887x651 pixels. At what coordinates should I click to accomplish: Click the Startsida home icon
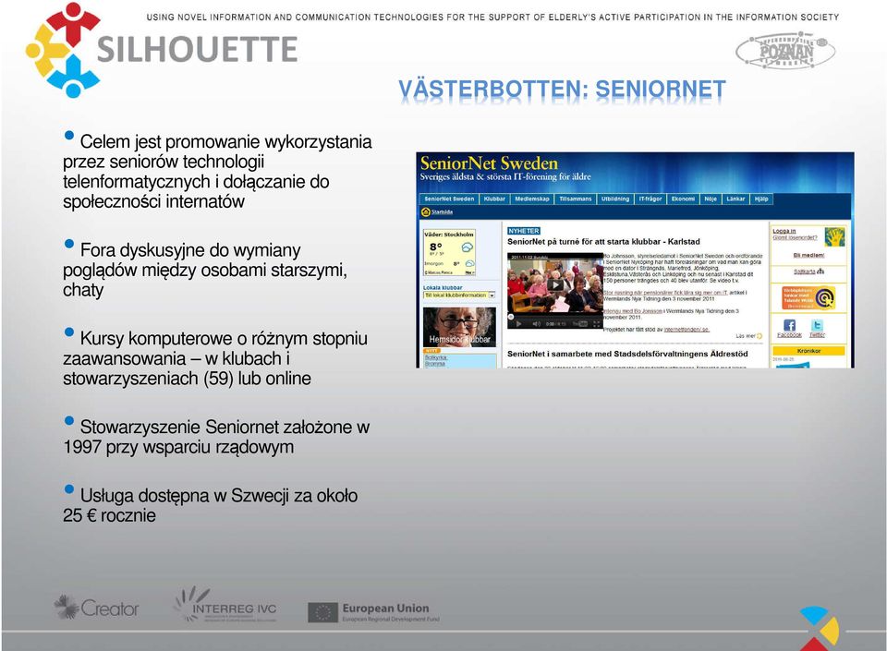tap(425, 211)
